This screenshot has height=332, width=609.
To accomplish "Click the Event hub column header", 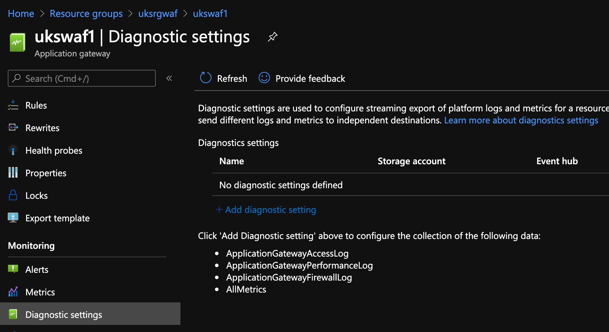I will (557, 161).
